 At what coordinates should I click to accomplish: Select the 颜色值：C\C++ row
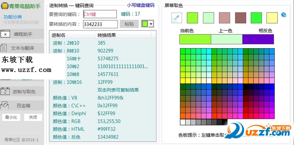tap(102, 106)
